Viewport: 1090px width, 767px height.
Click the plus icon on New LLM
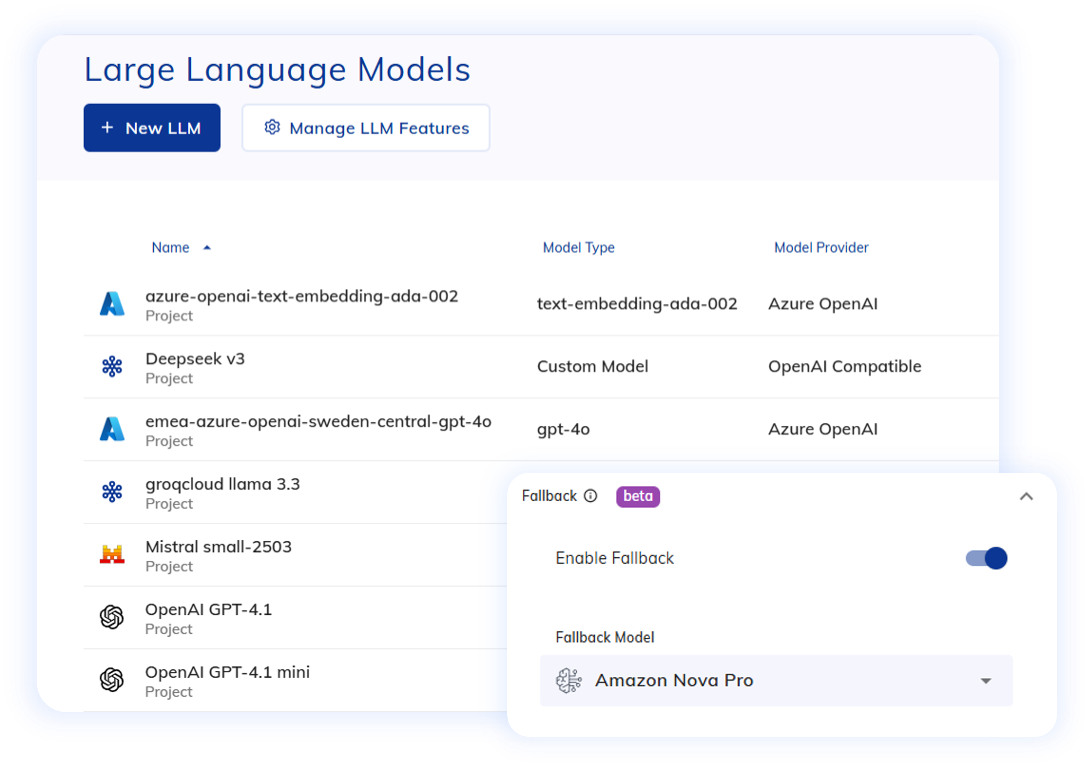[x=107, y=128]
